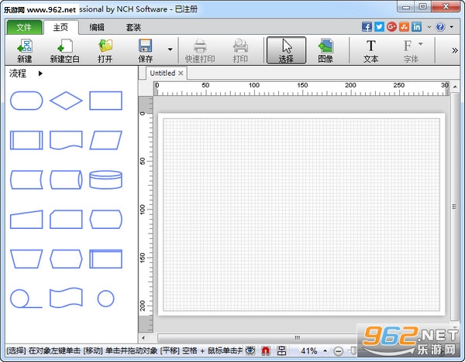Screen dimensions: 465x362
Task: Pick the predefined process shape with side bars
Action: point(26,140)
